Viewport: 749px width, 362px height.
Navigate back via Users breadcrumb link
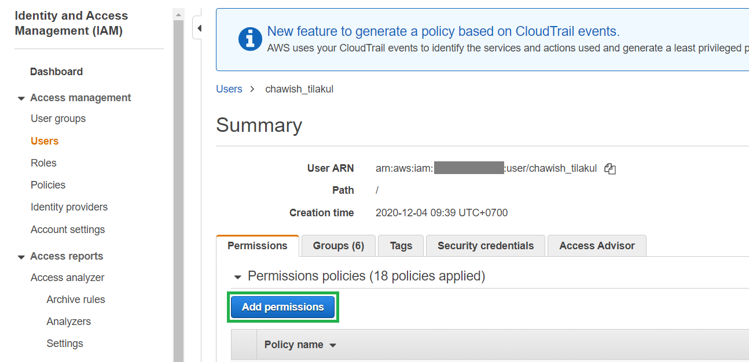(x=229, y=88)
